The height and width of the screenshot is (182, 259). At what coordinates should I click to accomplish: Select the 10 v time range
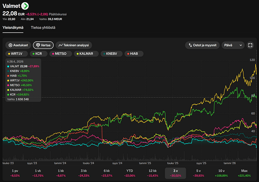click(221, 173)
